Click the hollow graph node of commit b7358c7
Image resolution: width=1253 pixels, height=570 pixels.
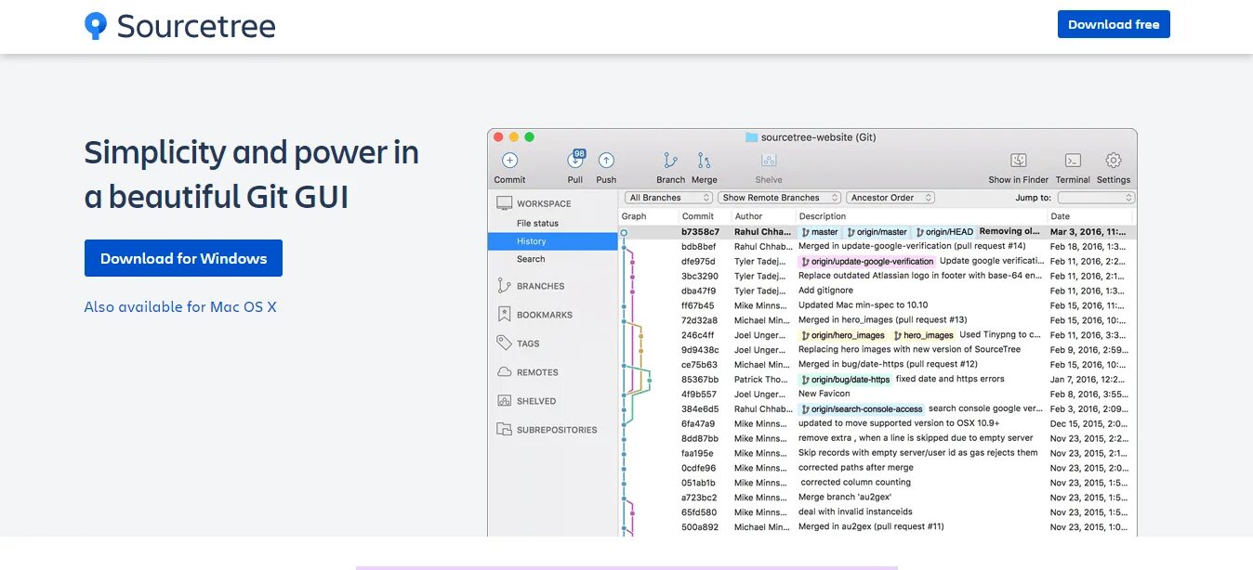pos(624,232)
